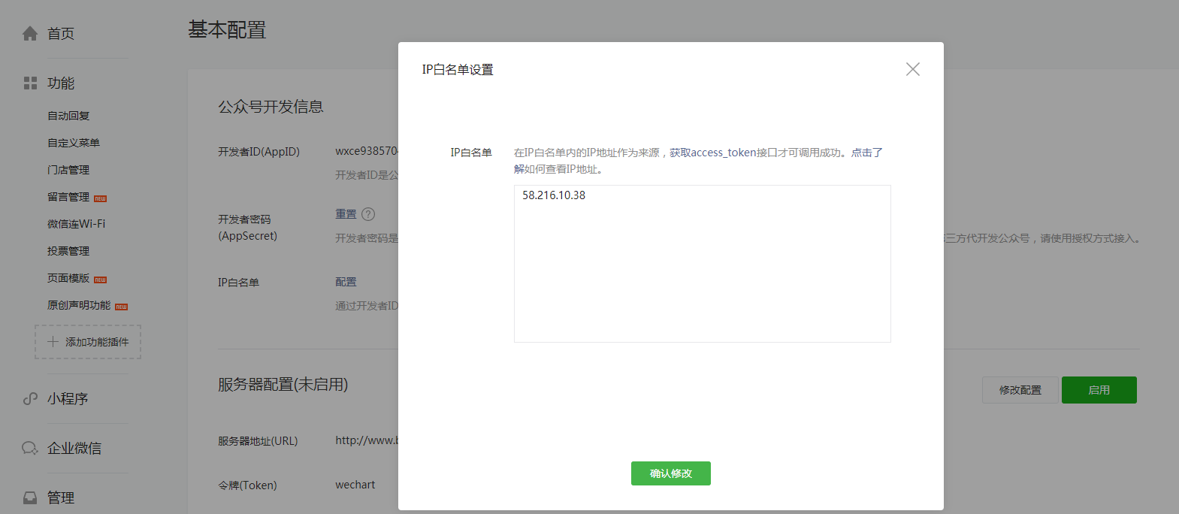This screenshot has width=1179, height=514.
Task: Click the 基本配置 page title
Action: [x=227, y=30]
